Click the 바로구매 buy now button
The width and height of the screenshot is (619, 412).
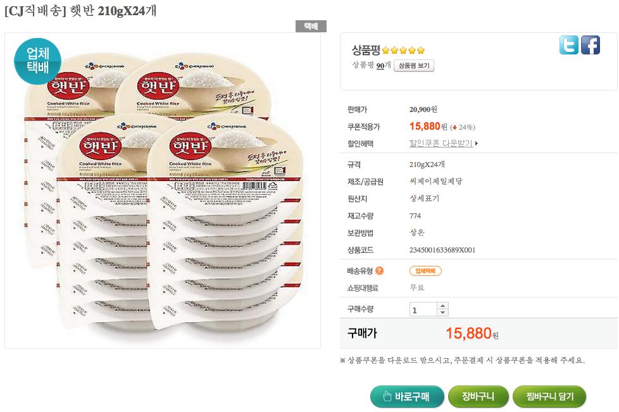pyautogui.click(x=407, y=397)
